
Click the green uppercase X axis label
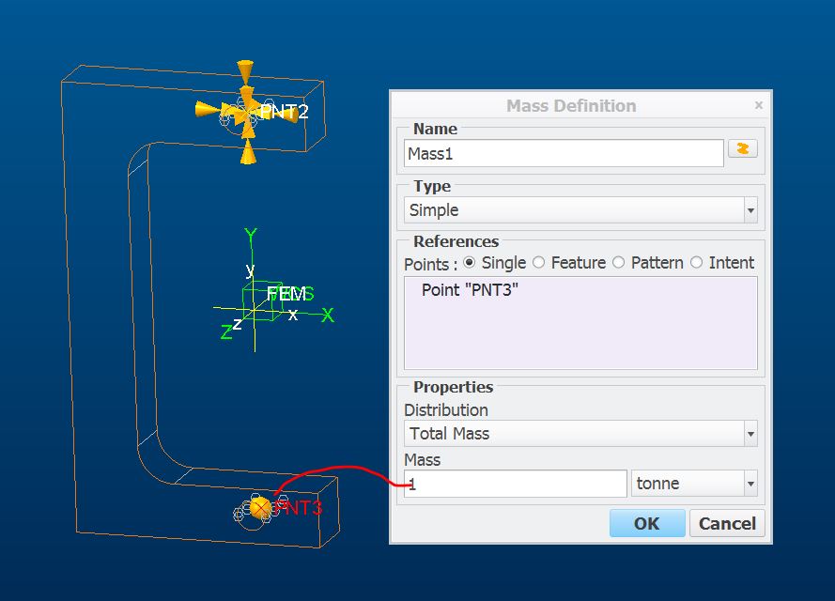pos(328,316)
